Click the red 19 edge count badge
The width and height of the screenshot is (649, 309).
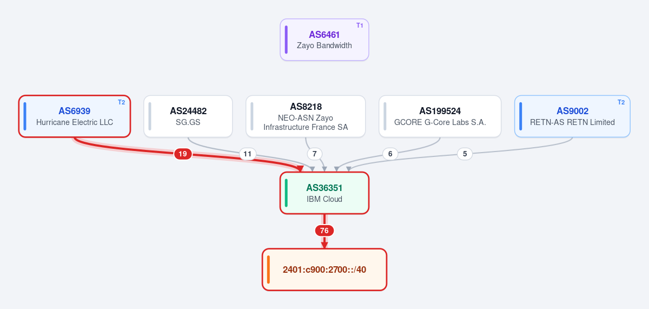[x=183, y=154]
